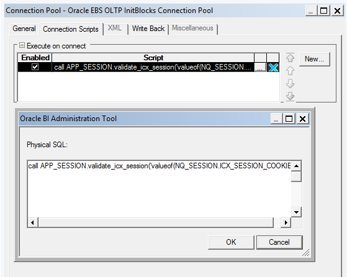Move script up one position arrow

point(290,71)
